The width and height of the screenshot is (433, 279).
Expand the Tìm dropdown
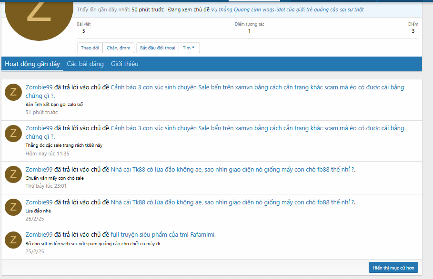tap(189, 48)
